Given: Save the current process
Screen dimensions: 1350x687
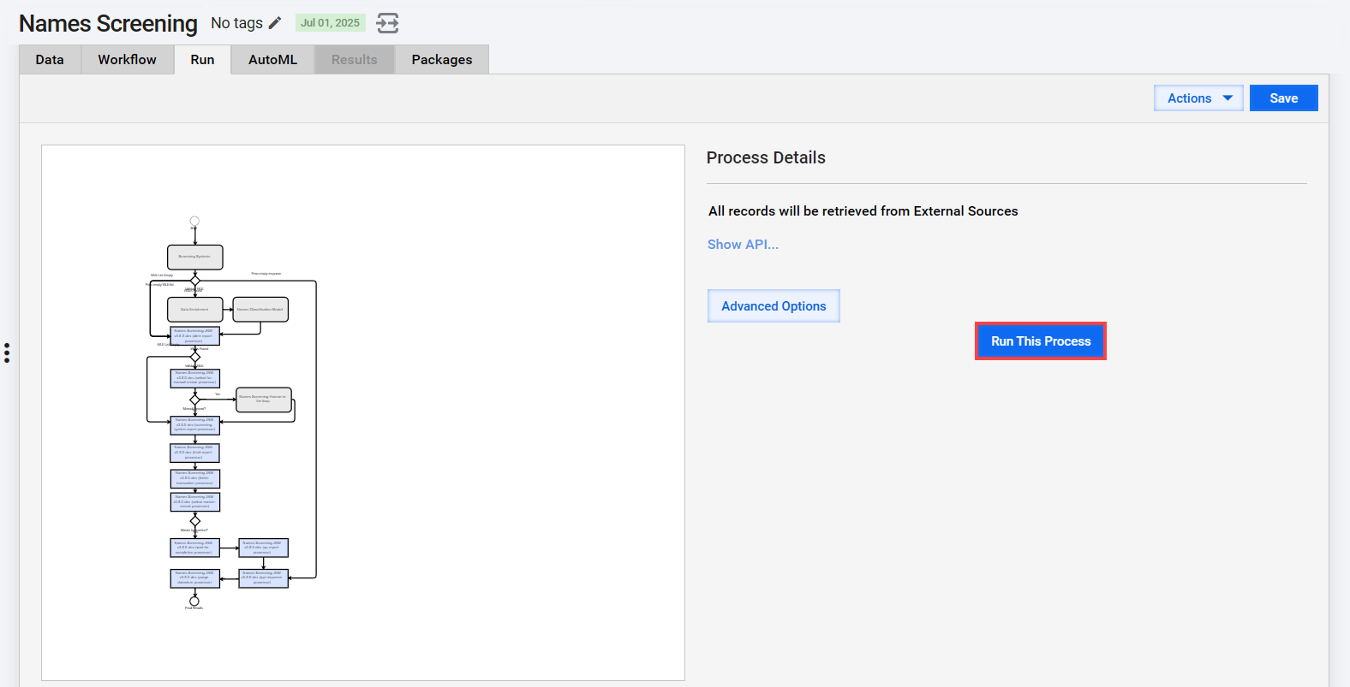Looking at the screenshot, I should 1283,98.
